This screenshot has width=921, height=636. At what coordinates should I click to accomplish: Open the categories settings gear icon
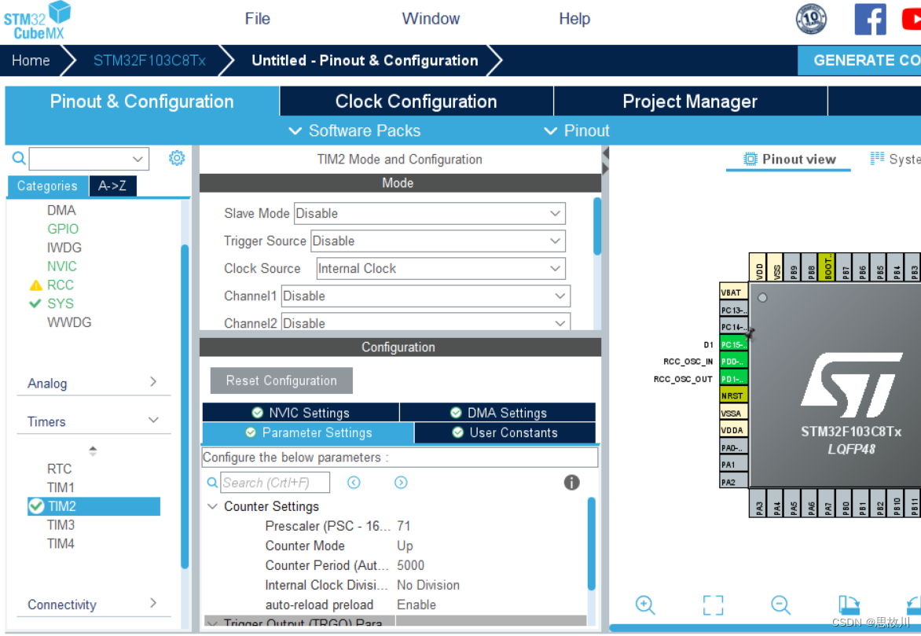(176, 158)
